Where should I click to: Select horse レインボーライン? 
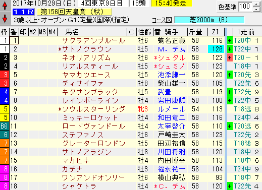[x=90, y=101]
